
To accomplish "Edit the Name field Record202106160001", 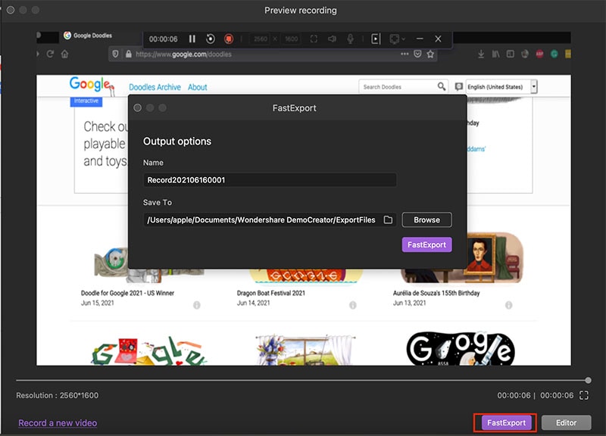I will point(270,180).
